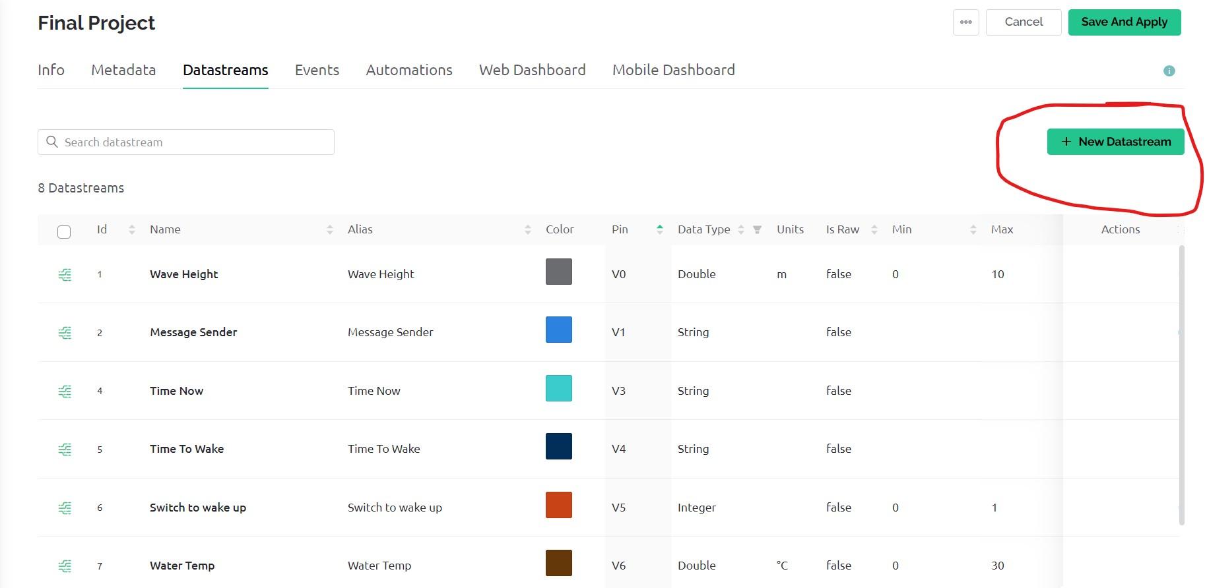
Task: Switch to the Events tab
Action: (x=317, y=70)
